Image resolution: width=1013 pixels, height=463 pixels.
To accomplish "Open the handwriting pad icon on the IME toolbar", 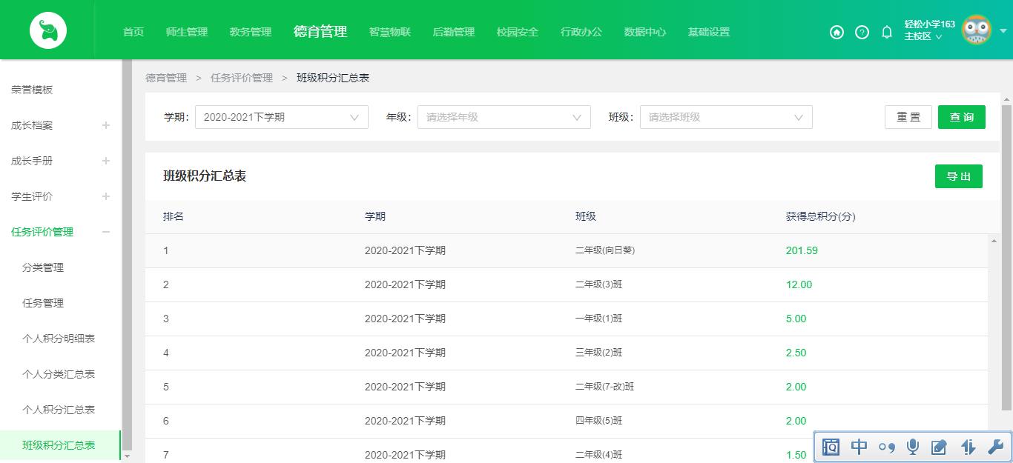I will pyautogui.click(x=940, y=447).
